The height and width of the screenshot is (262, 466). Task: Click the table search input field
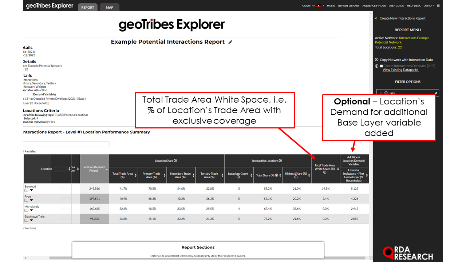pyautogui.click(x=66, y=144)
